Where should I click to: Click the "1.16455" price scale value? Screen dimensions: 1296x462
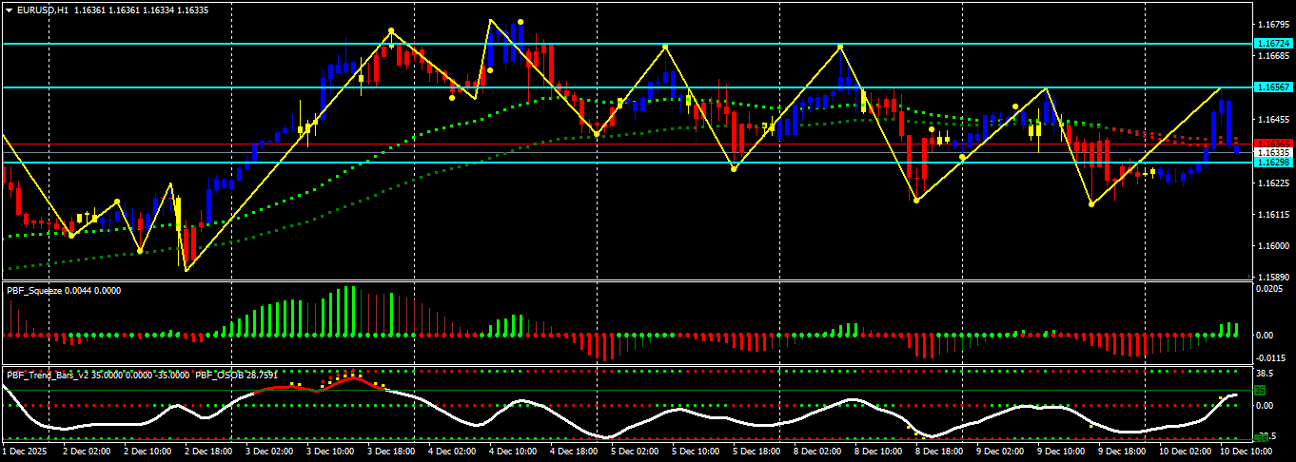point(1272,120)
